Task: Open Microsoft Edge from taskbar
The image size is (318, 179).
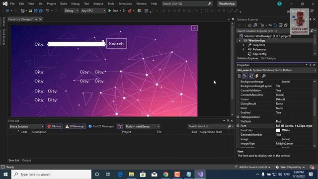Action: 120,175
